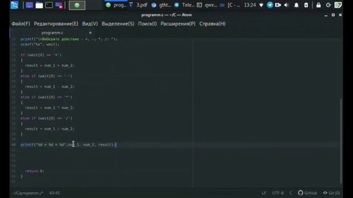Click the GitHub status bar icon
Viewport: 353px width, 198px height.
pos(307,193)
